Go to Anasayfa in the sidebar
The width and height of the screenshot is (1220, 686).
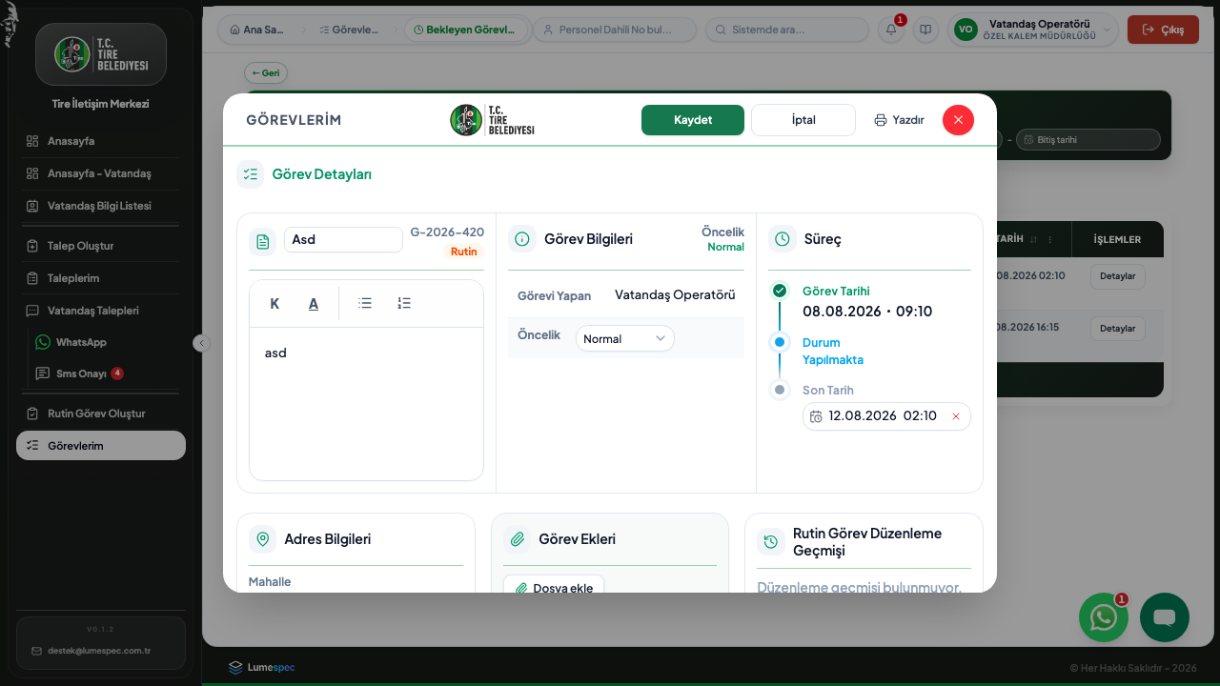(101, 141)
